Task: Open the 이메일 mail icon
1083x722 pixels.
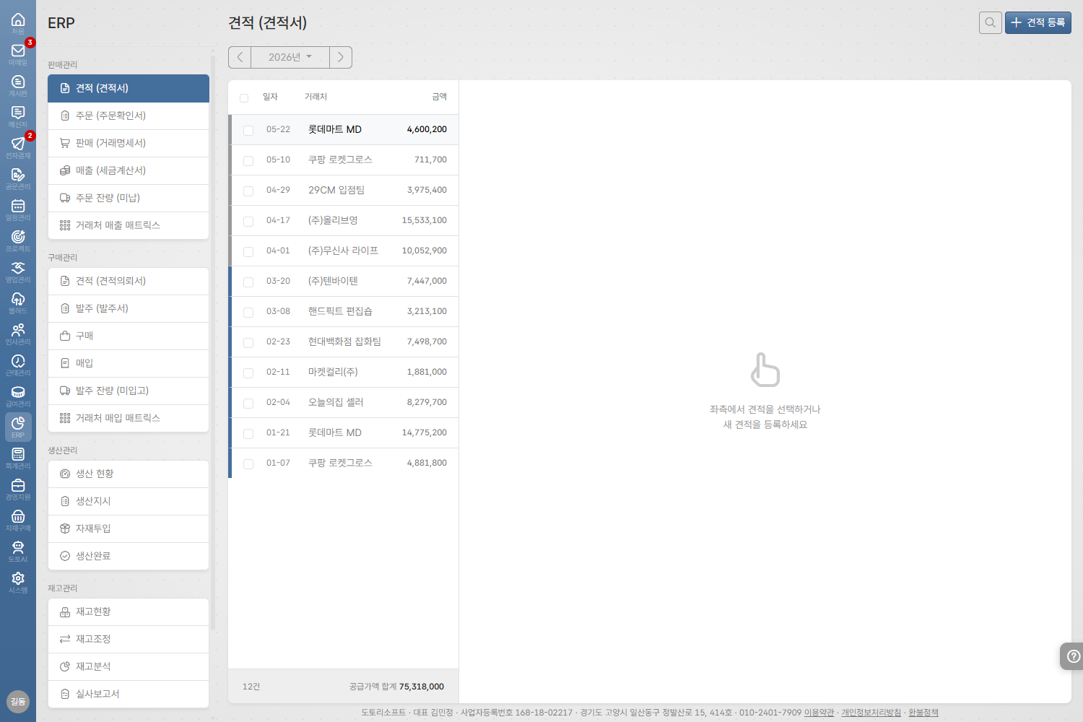Action: coord(18,54)
